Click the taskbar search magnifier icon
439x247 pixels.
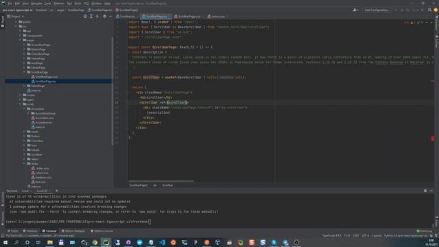(16, 242)
